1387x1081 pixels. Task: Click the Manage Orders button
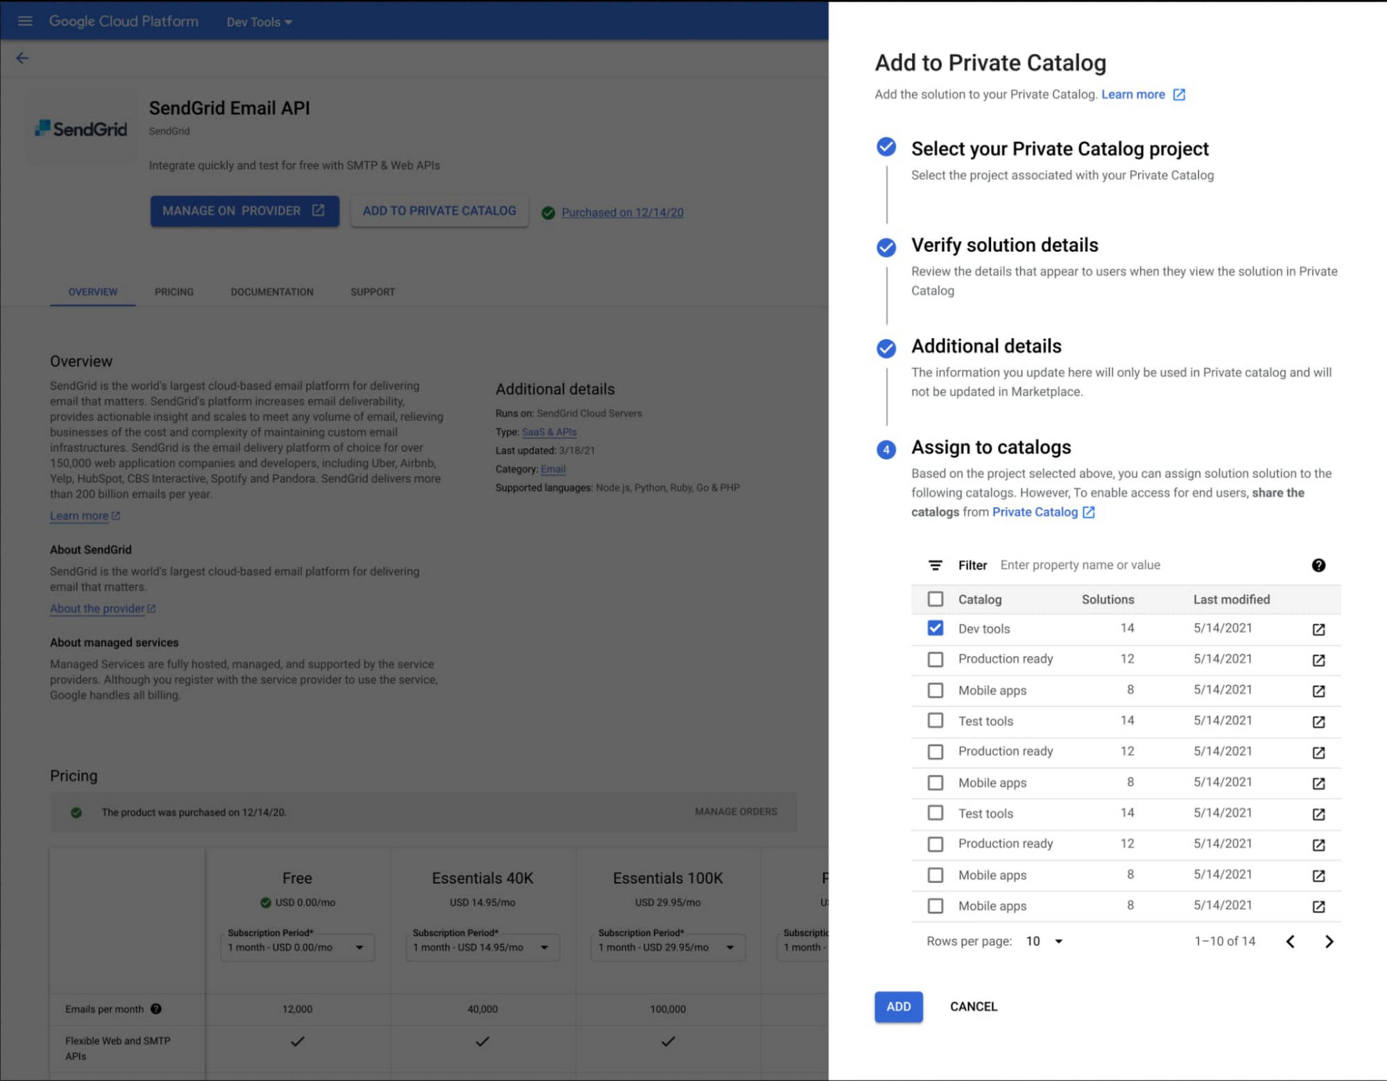(x=736, y=811)
